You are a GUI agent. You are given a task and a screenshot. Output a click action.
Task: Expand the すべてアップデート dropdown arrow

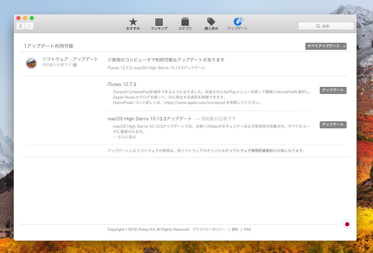point(344,46)
